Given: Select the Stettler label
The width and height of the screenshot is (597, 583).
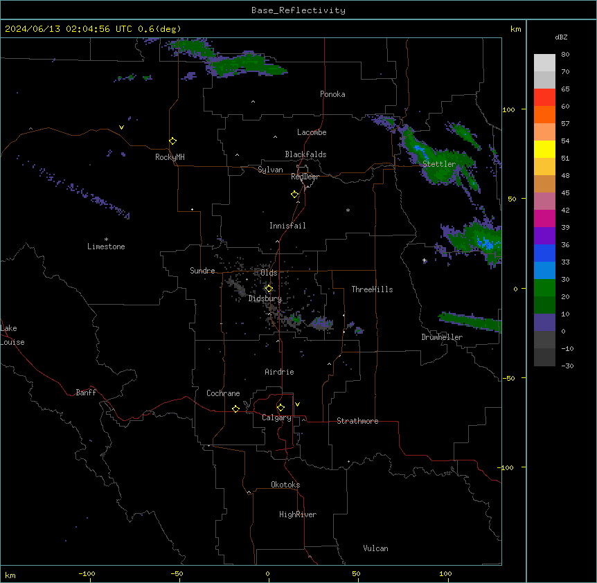Looking at the screenshot, I should pos(439,164).
